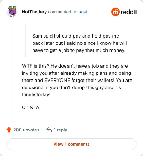Screen dimensions: 143x156
Task: Click the 200 upvotes count
Action: click(26, 130)
